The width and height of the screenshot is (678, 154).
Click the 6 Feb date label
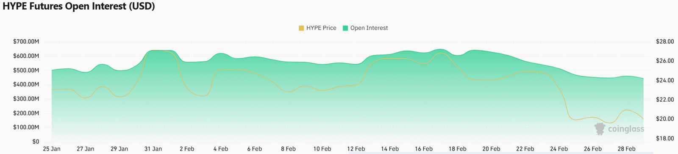click(255, 149)
